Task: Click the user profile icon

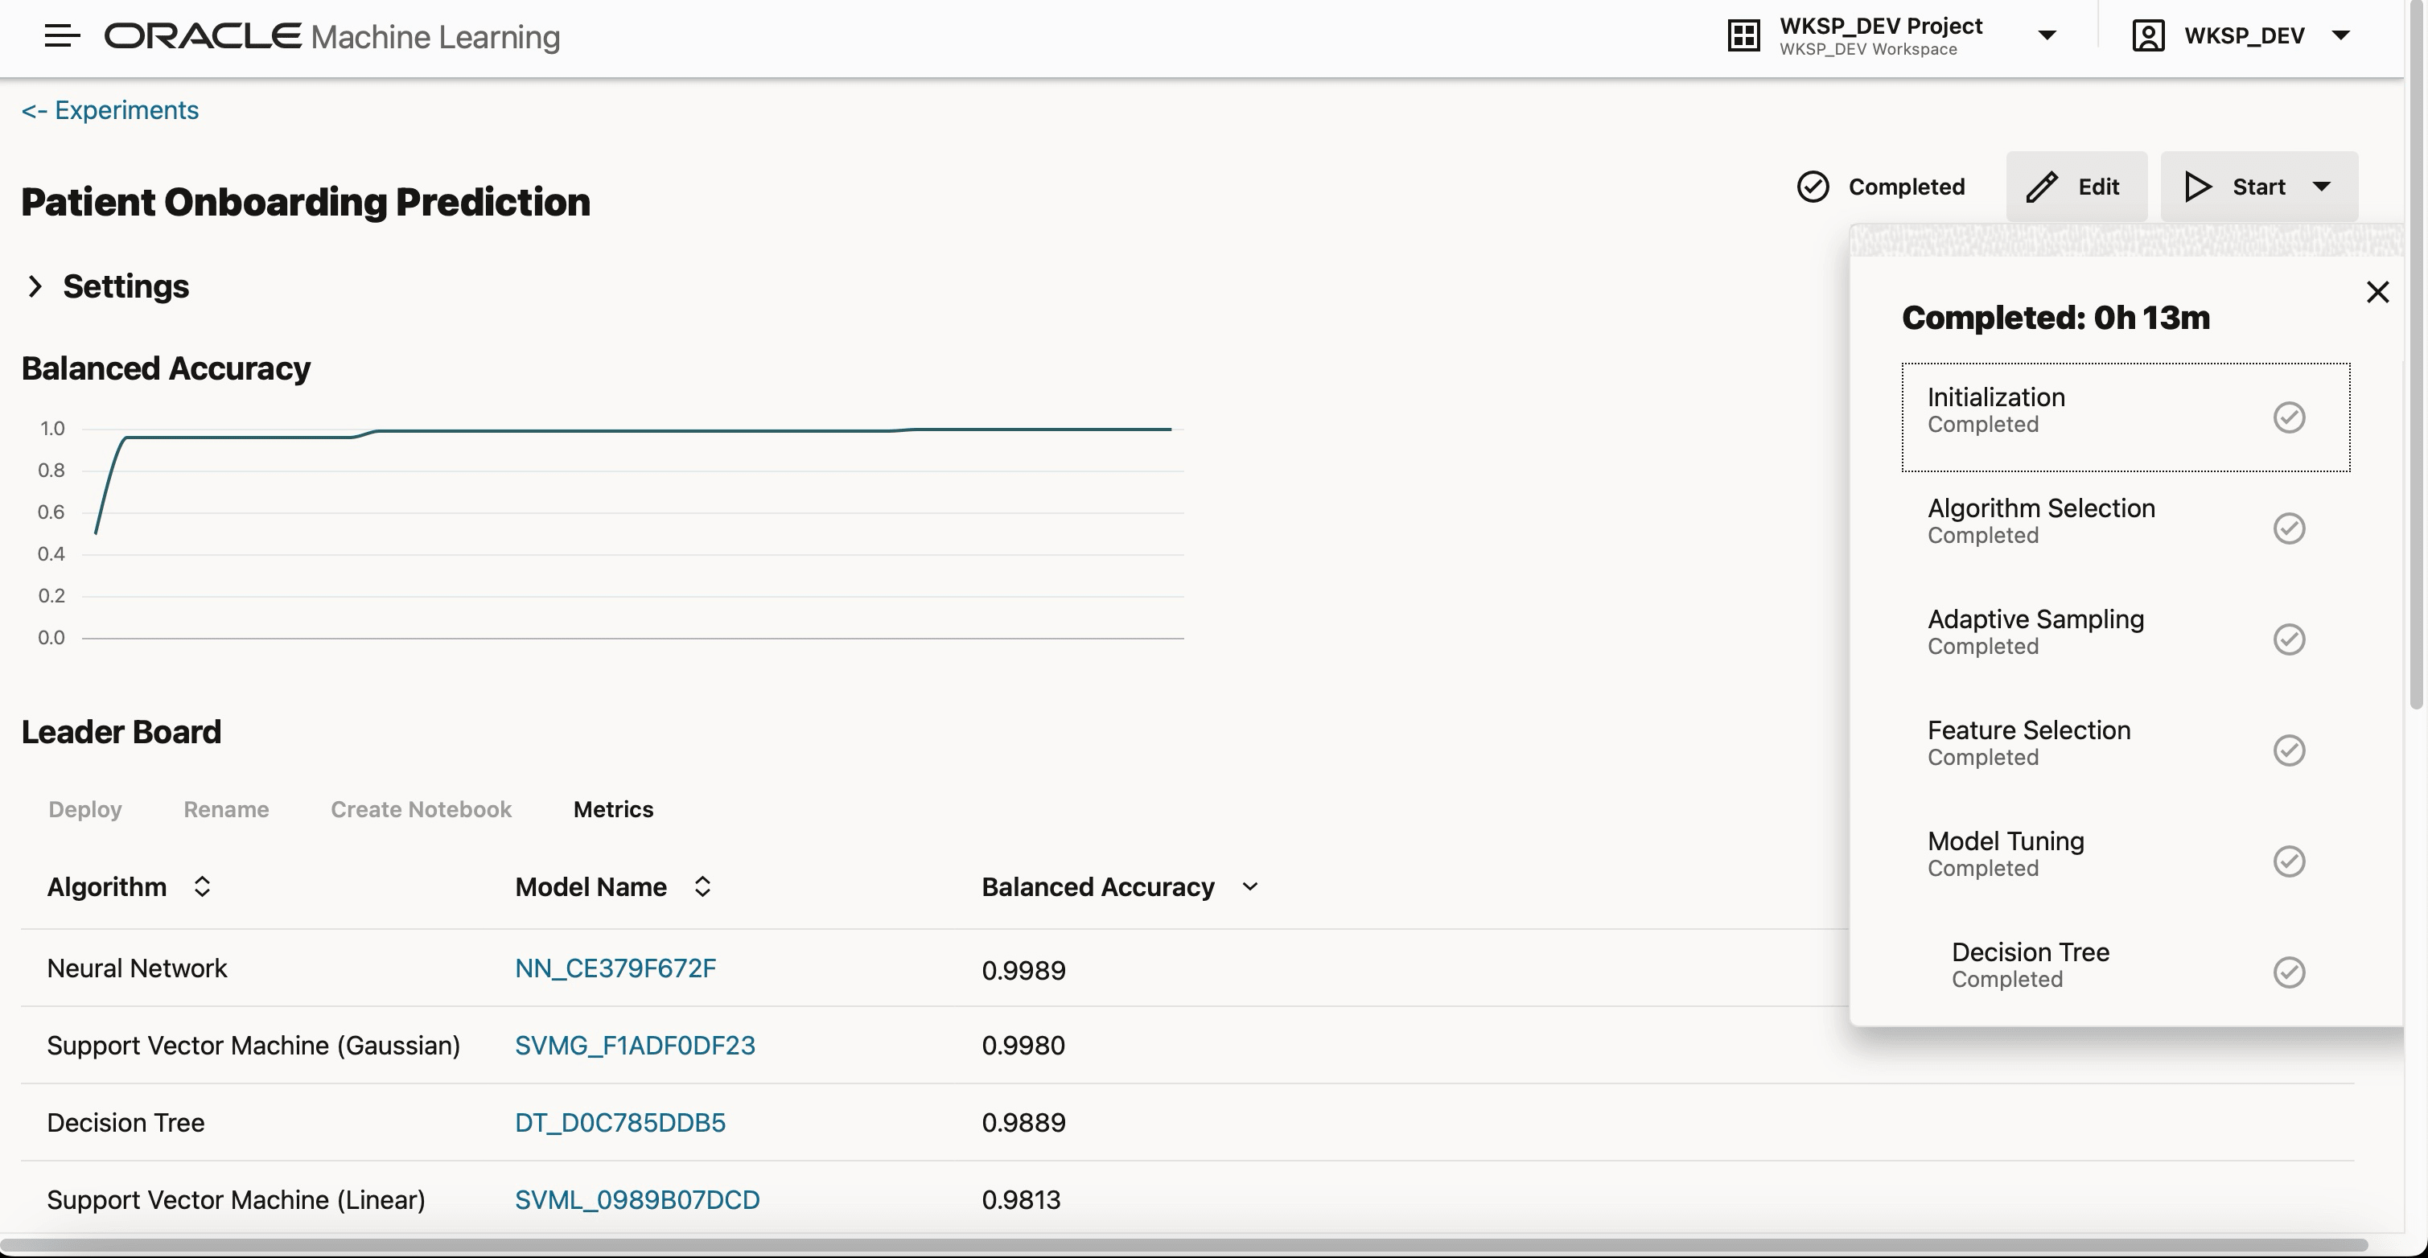Action: coord(2148,36)
